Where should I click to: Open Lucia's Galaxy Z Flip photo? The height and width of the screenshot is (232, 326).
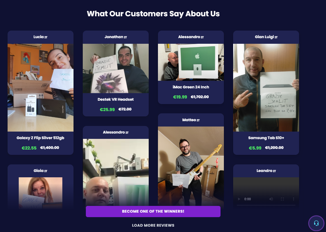(41, 88)
